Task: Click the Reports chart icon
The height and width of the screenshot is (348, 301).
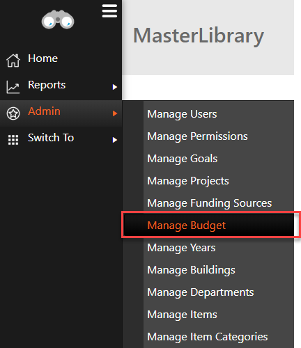Action: point(13,87)
